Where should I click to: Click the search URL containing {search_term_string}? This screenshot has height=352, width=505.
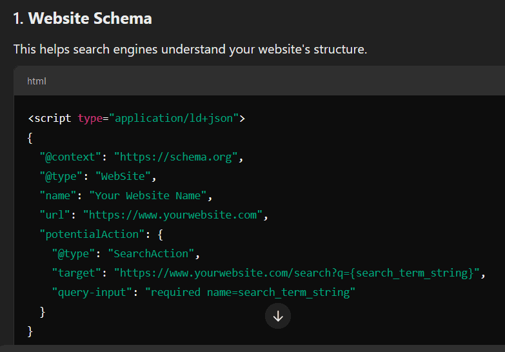point(297,273)
